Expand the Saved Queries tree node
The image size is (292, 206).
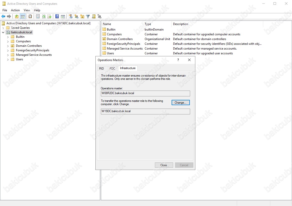tap(3, 28)
